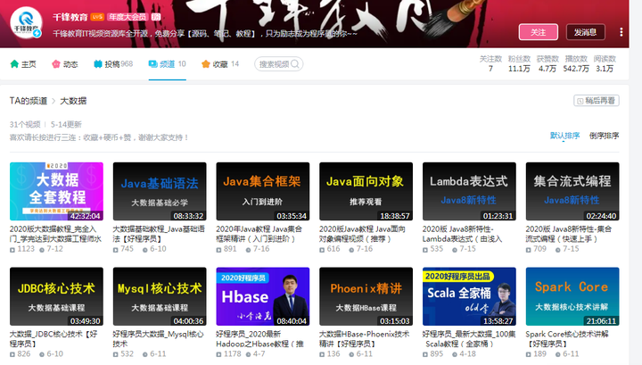Choose 倒序排序 sorting

(604, 136)
